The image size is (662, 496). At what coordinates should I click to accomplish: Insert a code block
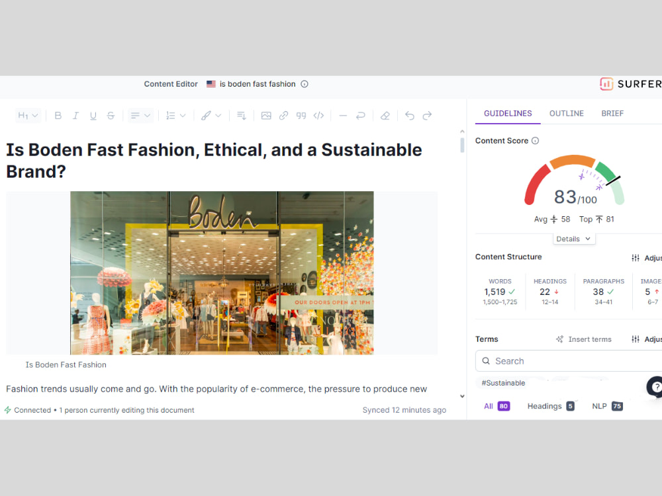319,116
